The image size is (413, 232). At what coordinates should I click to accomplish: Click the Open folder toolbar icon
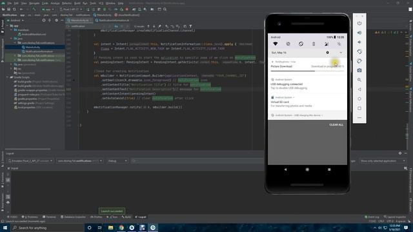[3, 9]
